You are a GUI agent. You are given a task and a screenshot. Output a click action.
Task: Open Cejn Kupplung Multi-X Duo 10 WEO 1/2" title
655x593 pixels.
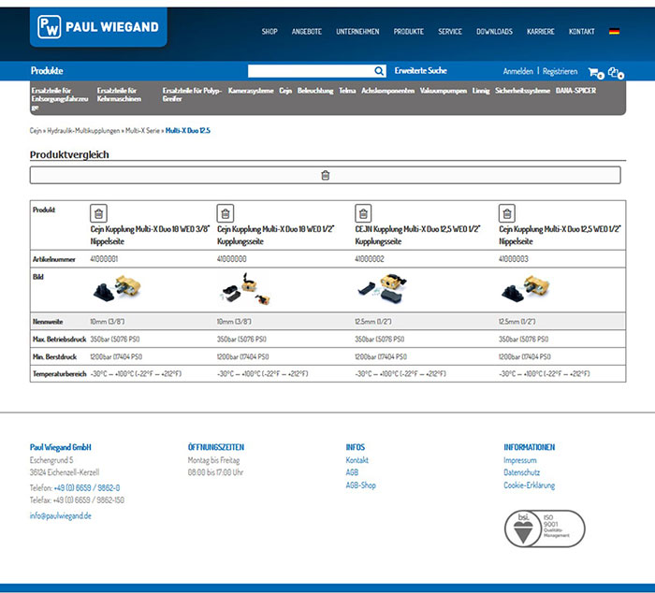275,235
